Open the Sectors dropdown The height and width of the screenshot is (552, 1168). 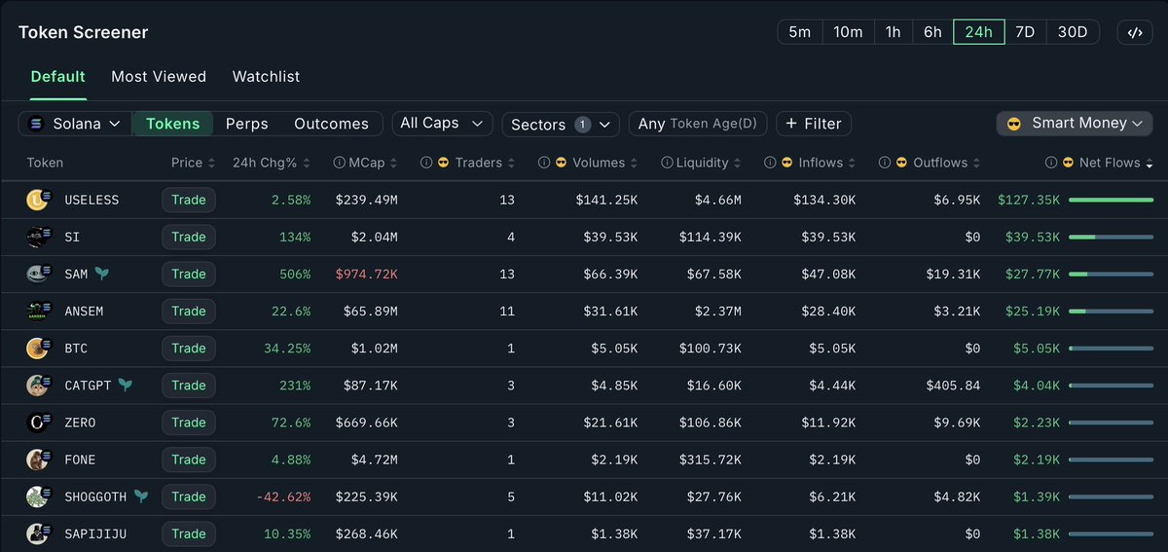pos(561,124)
